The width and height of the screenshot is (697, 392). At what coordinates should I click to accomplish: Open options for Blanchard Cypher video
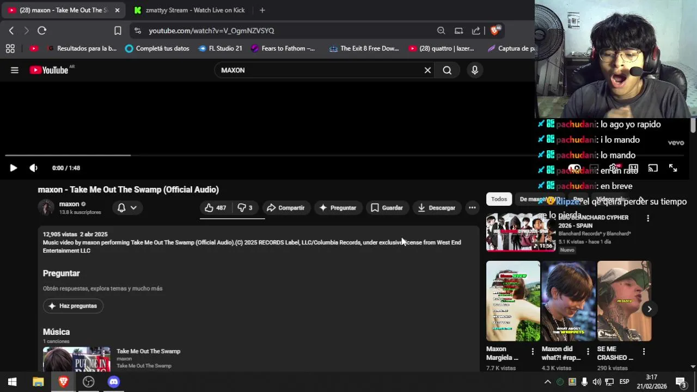pos(647,218)
